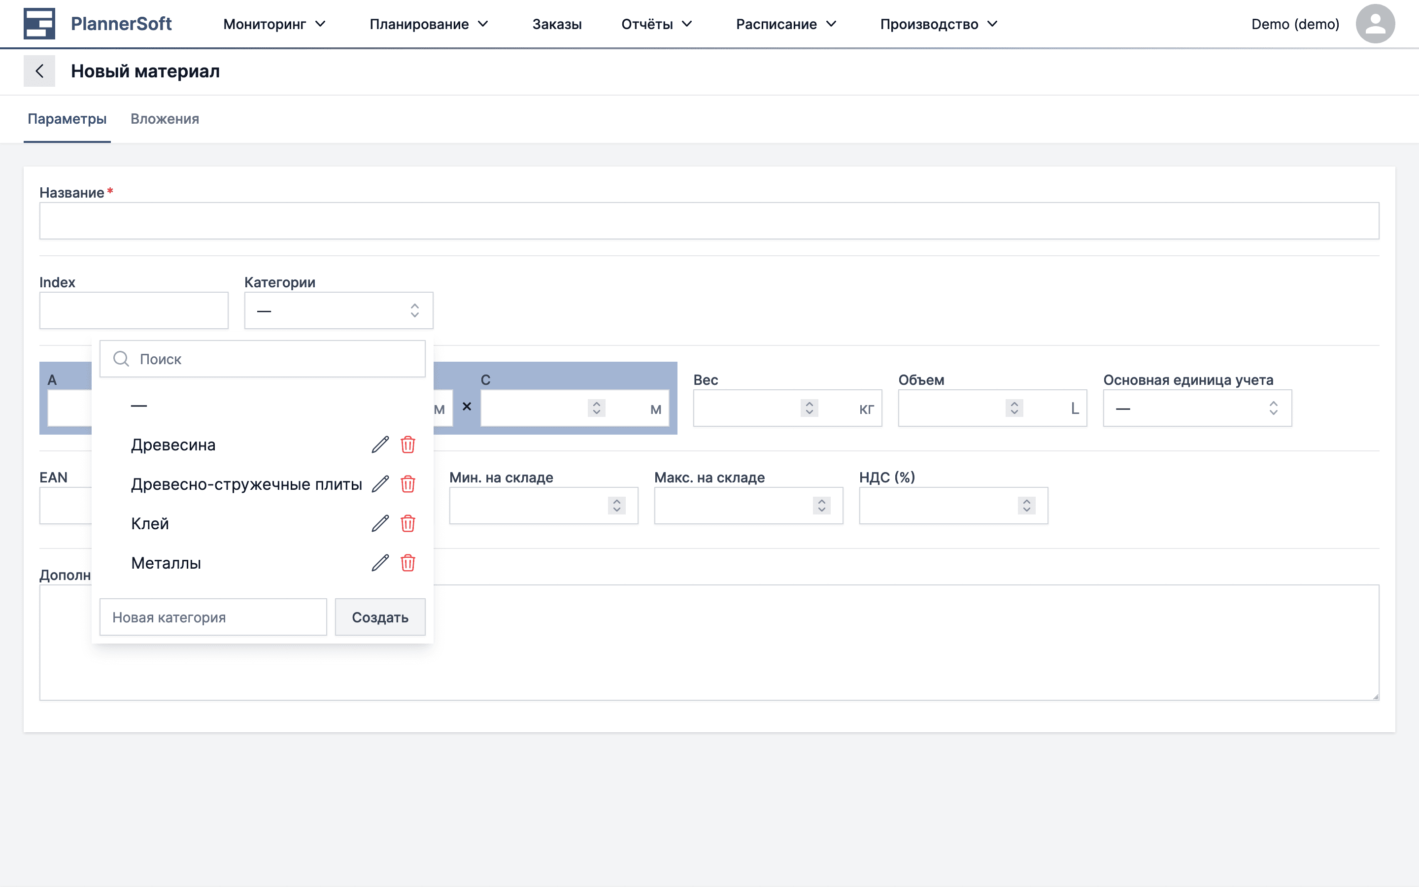
Task: Click the Вес field stepper arrows
Action: tap(809, 409)
